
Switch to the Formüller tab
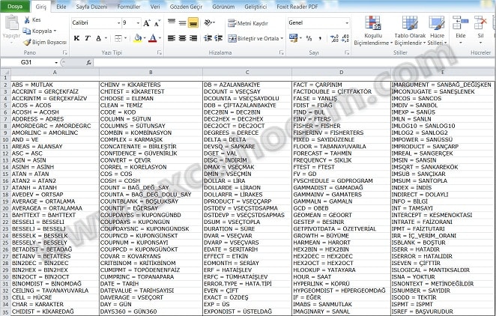click(128, 6)
